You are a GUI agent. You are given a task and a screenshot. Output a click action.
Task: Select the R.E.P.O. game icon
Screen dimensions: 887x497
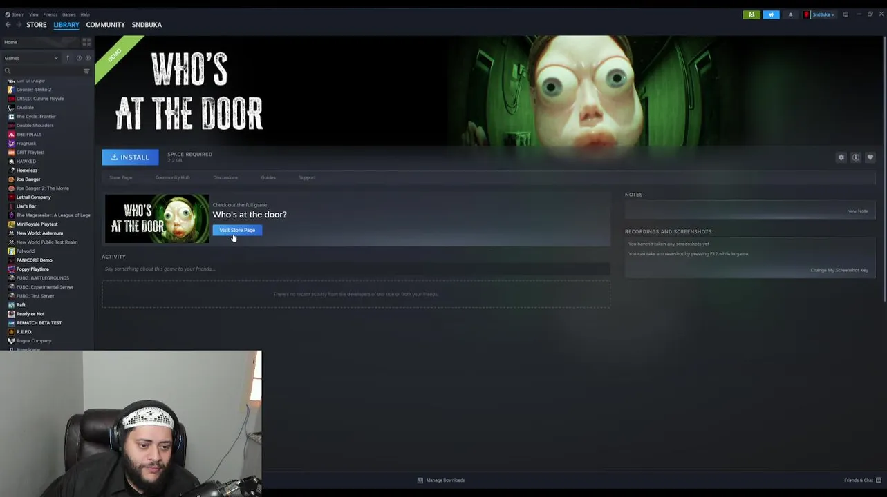tap(11, 332)
